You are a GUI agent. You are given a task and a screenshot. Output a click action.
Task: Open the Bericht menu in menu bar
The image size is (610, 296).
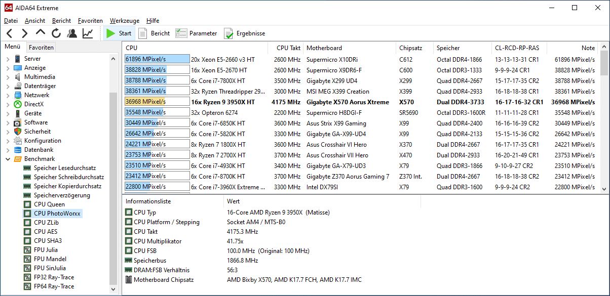[x=61, y=21]
